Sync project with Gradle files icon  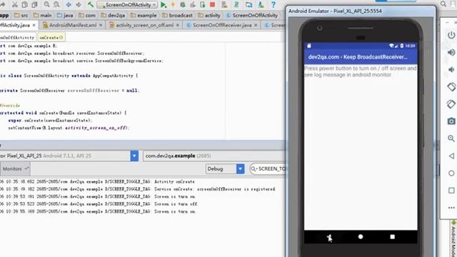tap(236, 5)
